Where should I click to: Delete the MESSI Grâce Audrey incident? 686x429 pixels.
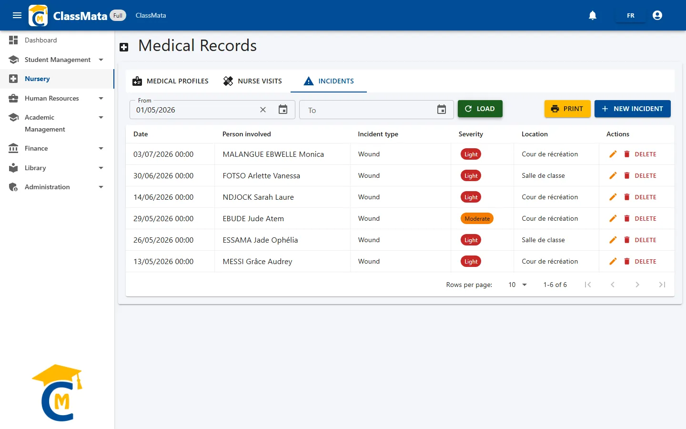pos(640,261)
